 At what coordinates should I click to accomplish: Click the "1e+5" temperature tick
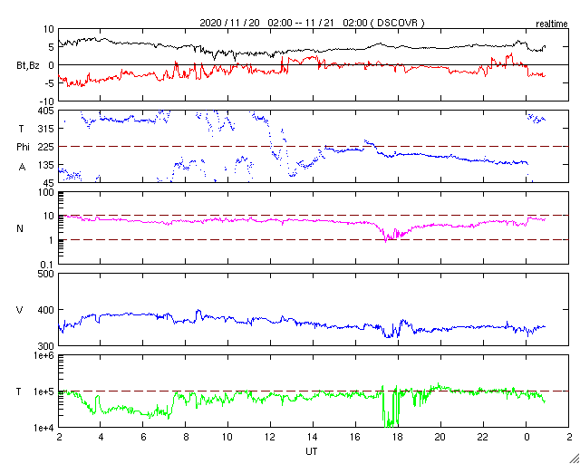pyautogui.click(x=45, y=391)
